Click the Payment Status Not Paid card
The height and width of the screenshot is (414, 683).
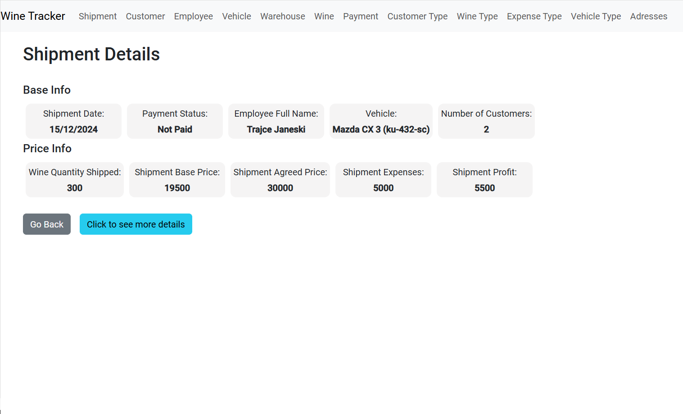point(175,121)
